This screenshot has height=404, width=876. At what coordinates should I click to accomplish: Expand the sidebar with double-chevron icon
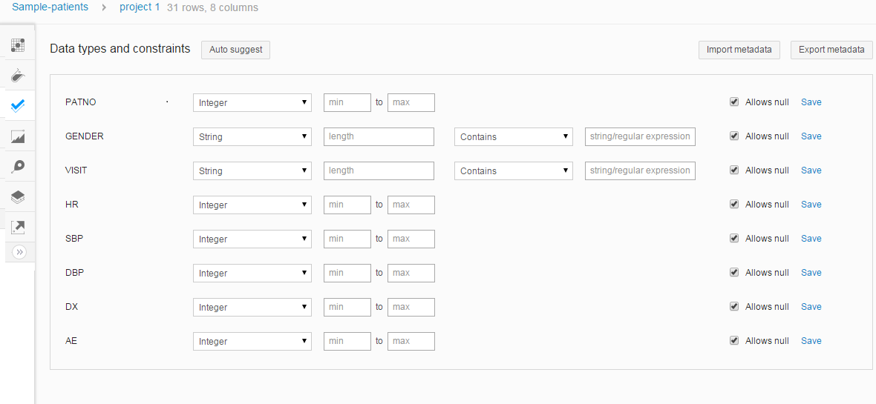(19, 252)
